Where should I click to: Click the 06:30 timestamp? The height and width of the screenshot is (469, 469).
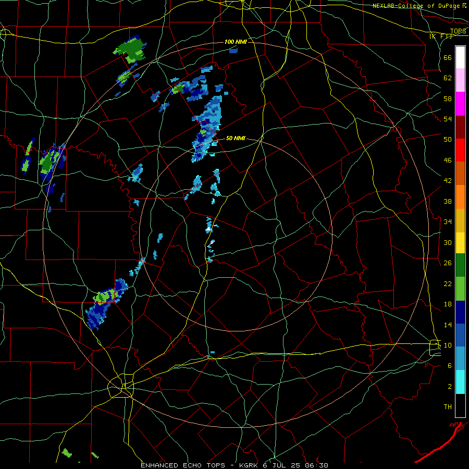pos(316,465)
